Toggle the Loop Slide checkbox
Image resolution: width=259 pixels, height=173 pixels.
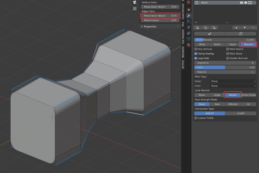click(x=196, y=58)
